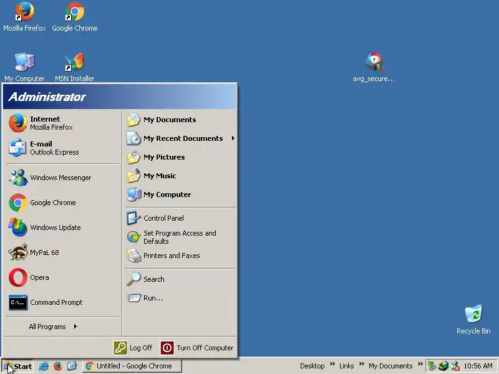
Task: Click Safely Remove Hardware tray icon
Action: tap(432, 366)
